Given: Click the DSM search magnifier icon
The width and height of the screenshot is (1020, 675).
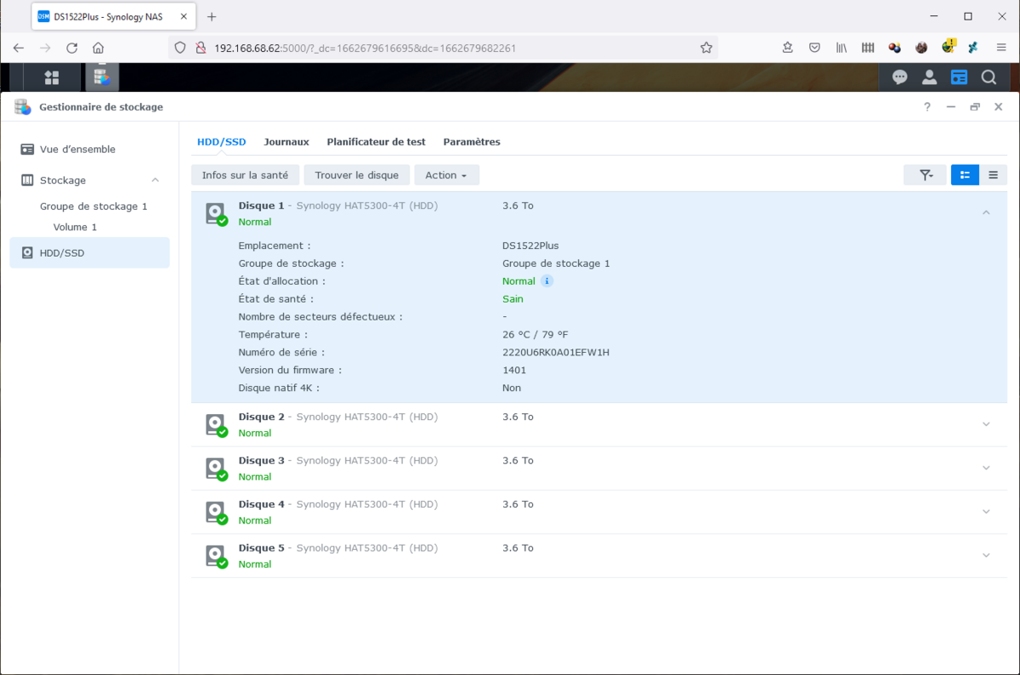Looking at the screenshot, I should click(x=989, y=77).
